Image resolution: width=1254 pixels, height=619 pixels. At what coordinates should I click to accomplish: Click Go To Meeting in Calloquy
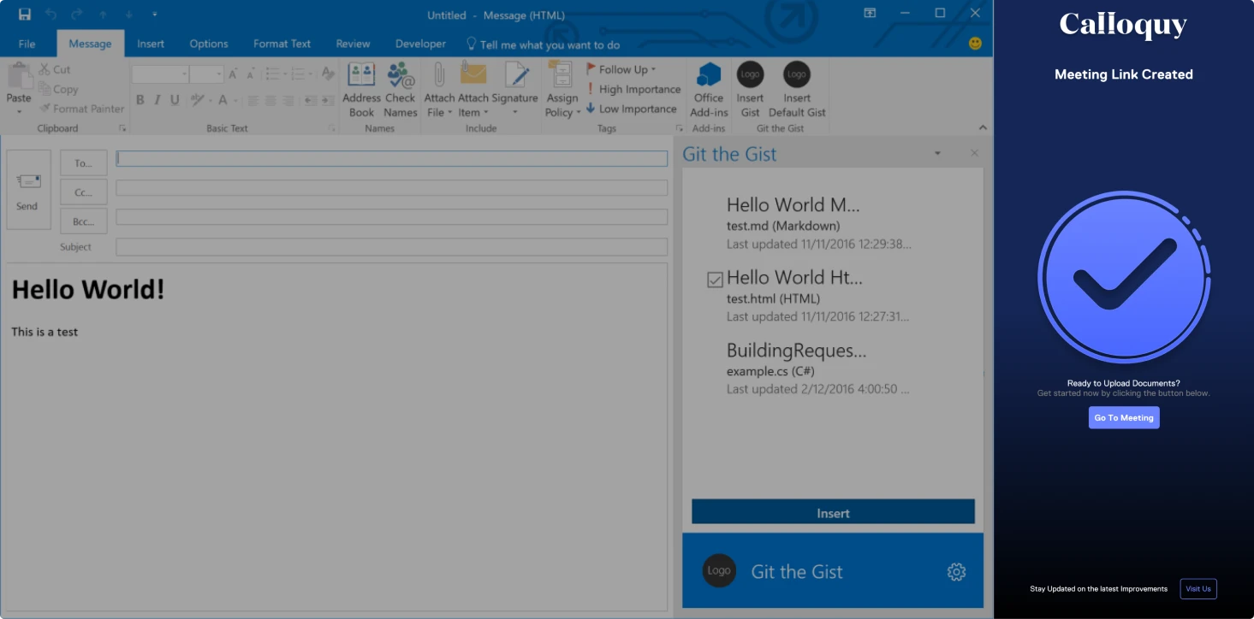click(1124, 417)
